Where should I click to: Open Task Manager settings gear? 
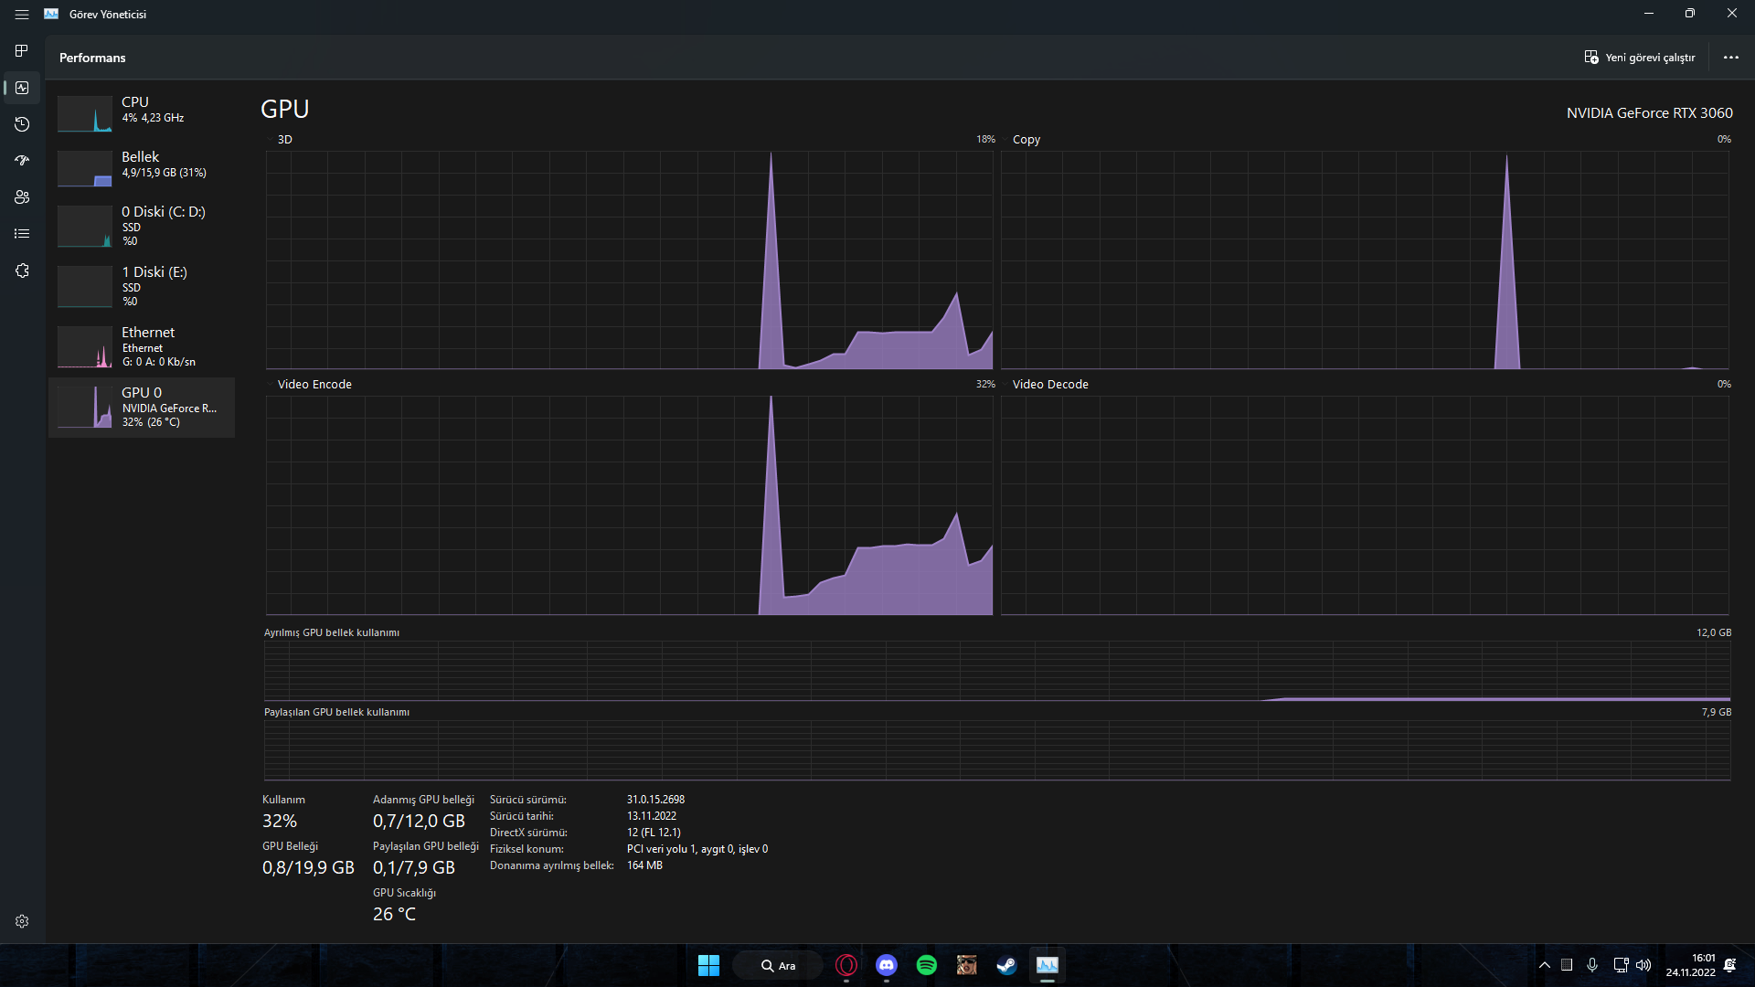pos(22,921)
